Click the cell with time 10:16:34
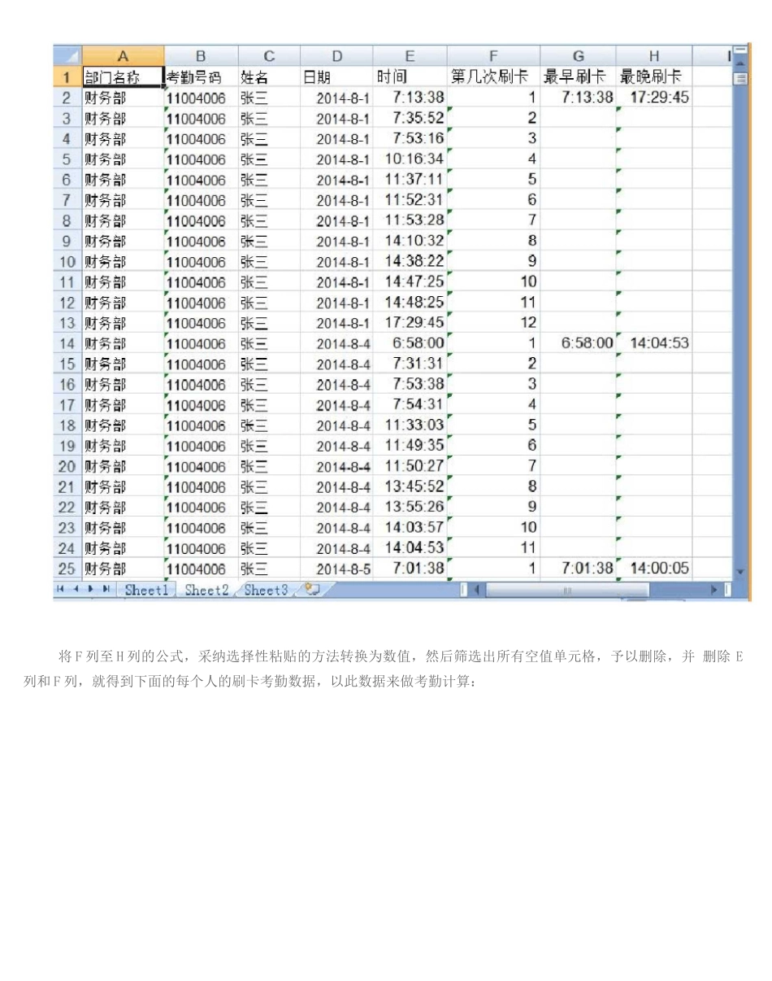This screenshot has width=772, height=981. pos(410,159)
